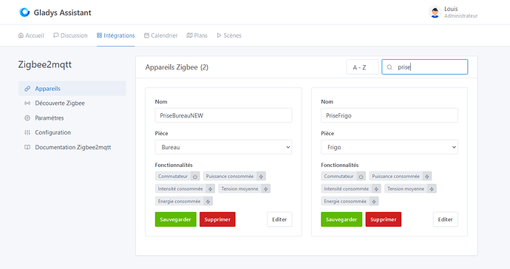This screenshot has height=269, width=510.
Task: Click Editer for PriseFrigo
Action: [445, 219]
